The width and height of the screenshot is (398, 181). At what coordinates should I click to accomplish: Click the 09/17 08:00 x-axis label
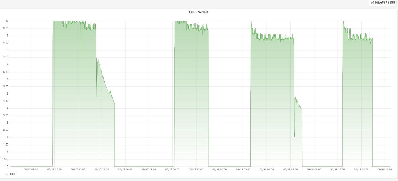click(31, 170)
